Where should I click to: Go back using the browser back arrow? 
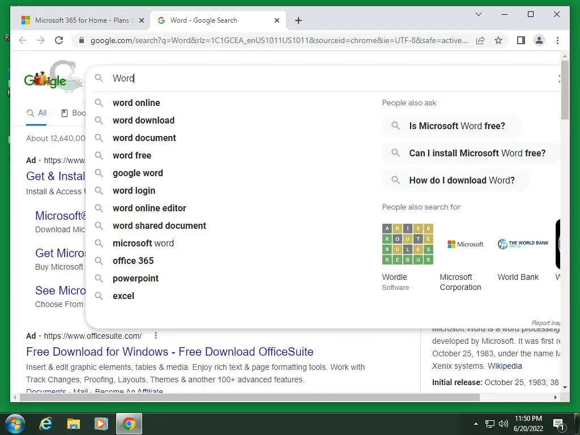pos(23,40)
